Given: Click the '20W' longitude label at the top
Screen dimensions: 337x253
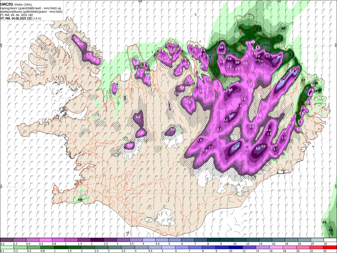Looking at the screenshot, I should pos(140,1).
